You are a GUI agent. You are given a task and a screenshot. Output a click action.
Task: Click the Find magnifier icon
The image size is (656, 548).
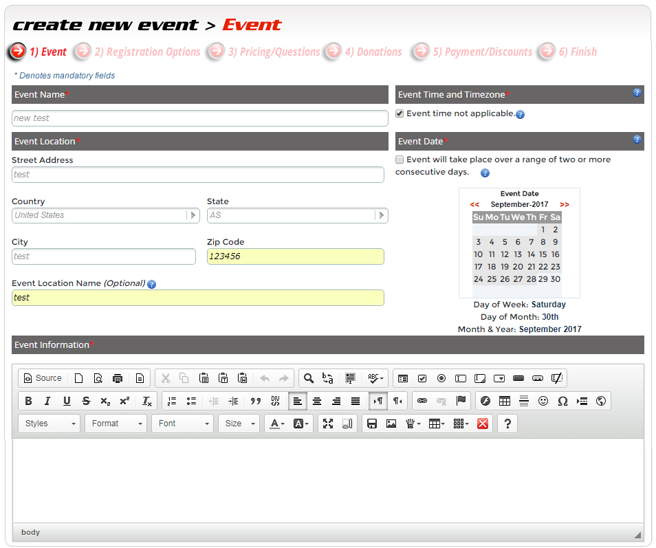(x=309, y=378)
